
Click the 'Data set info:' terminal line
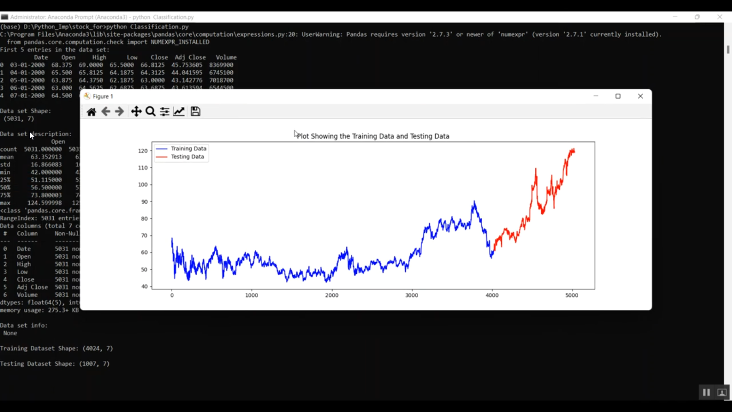(x=24, y=326)
